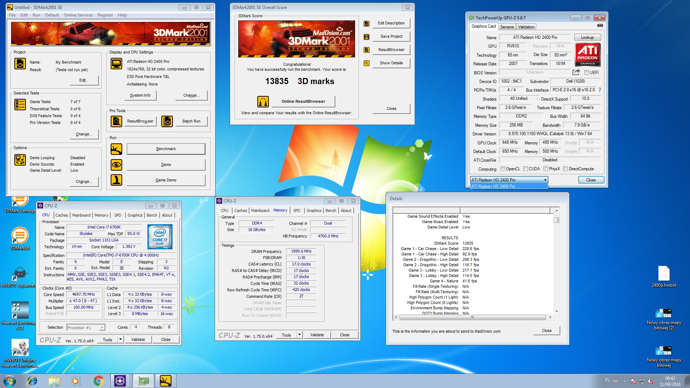Open Heaven Benchmark v2.1 desktop shortcut
This screenshot has width=690, height=388.
[x=19, y=315]
